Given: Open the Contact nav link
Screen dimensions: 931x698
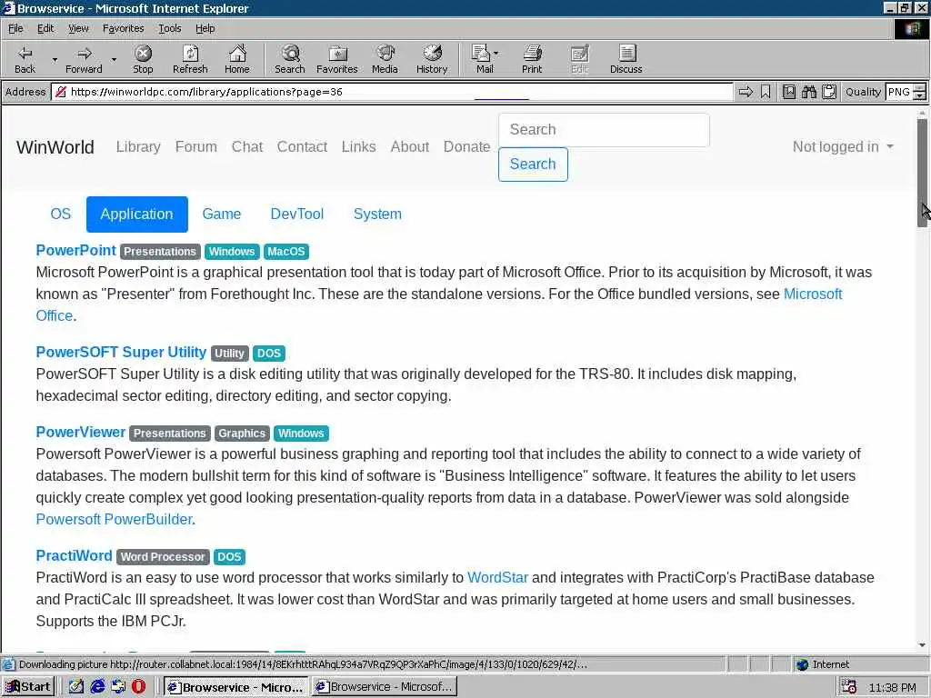Looking at the screenshot, I should [302, 146].
